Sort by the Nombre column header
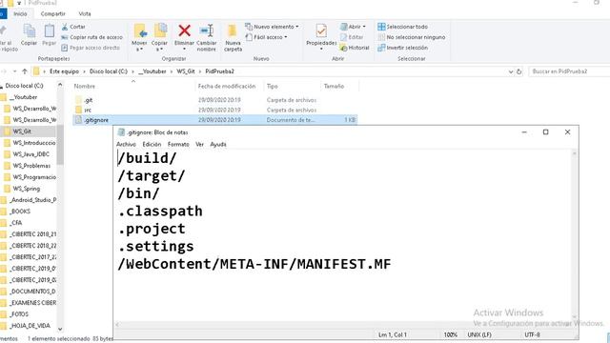This screenshot has height=343, width=610. coord(85,87)
